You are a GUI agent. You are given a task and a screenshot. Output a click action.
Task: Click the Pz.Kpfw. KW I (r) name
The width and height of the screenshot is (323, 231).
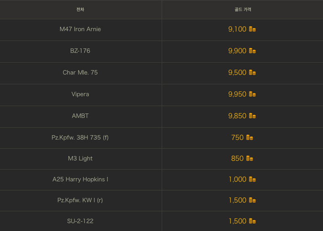80,200
